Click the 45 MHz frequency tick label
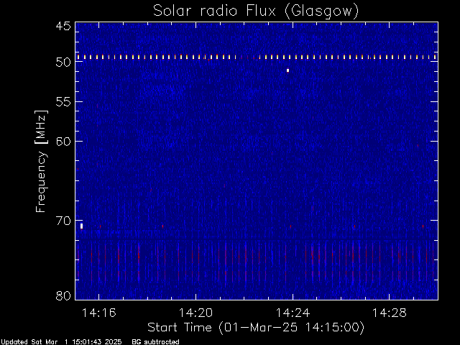460x345 pixels. click(x=63, y=26)
